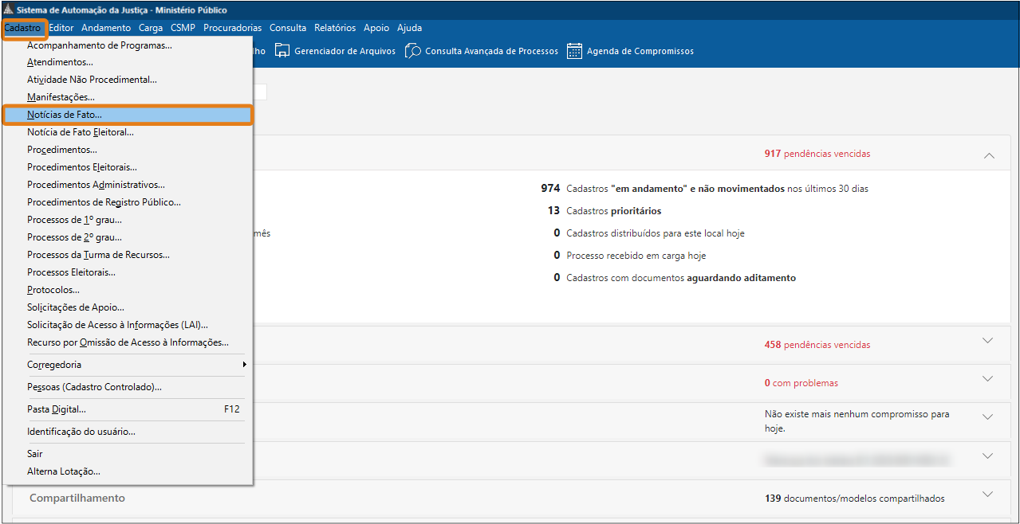Select Identificação do usuário entry
Image resolution: width=1020 pixels, height=524 pixels.
(x=128, y=432)
